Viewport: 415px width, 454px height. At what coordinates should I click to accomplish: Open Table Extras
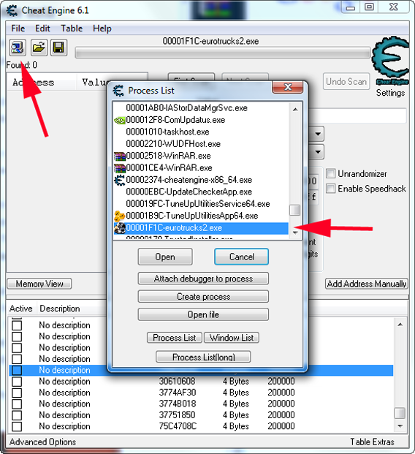[x=372, y=442]
